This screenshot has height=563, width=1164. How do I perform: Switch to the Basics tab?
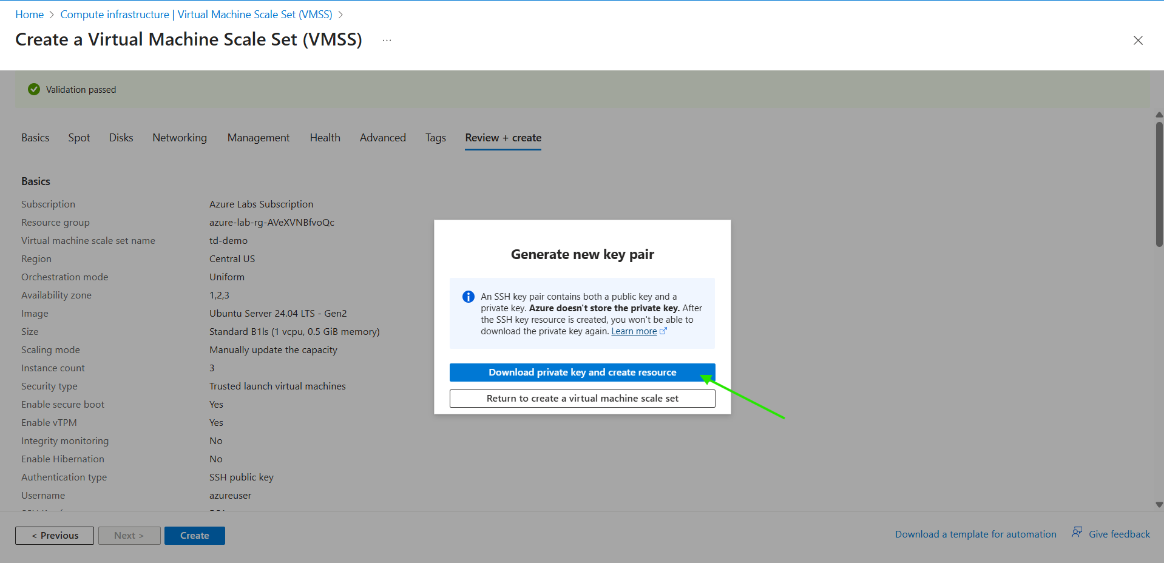point(35,138)
